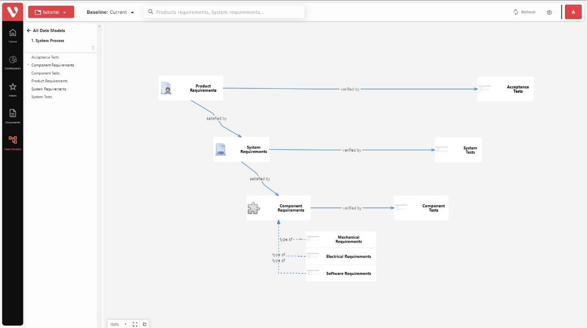
Task: Click 'verified by' label toward System Tests
Action: pyautogui.click(x=352, y=150)
